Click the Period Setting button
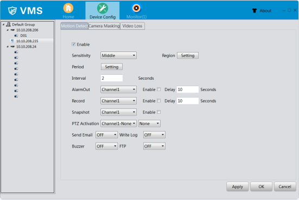299x200 pixels. click(112, 67)
